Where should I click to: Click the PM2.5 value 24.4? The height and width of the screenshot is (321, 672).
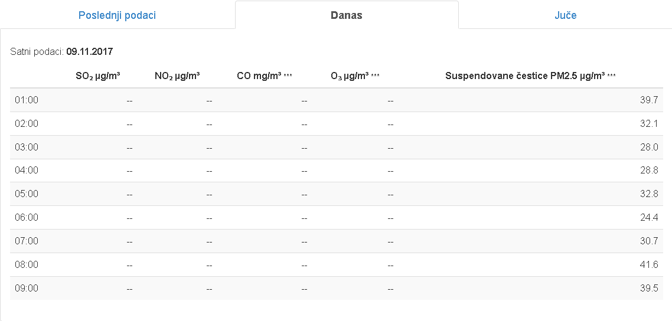[649, 217]
